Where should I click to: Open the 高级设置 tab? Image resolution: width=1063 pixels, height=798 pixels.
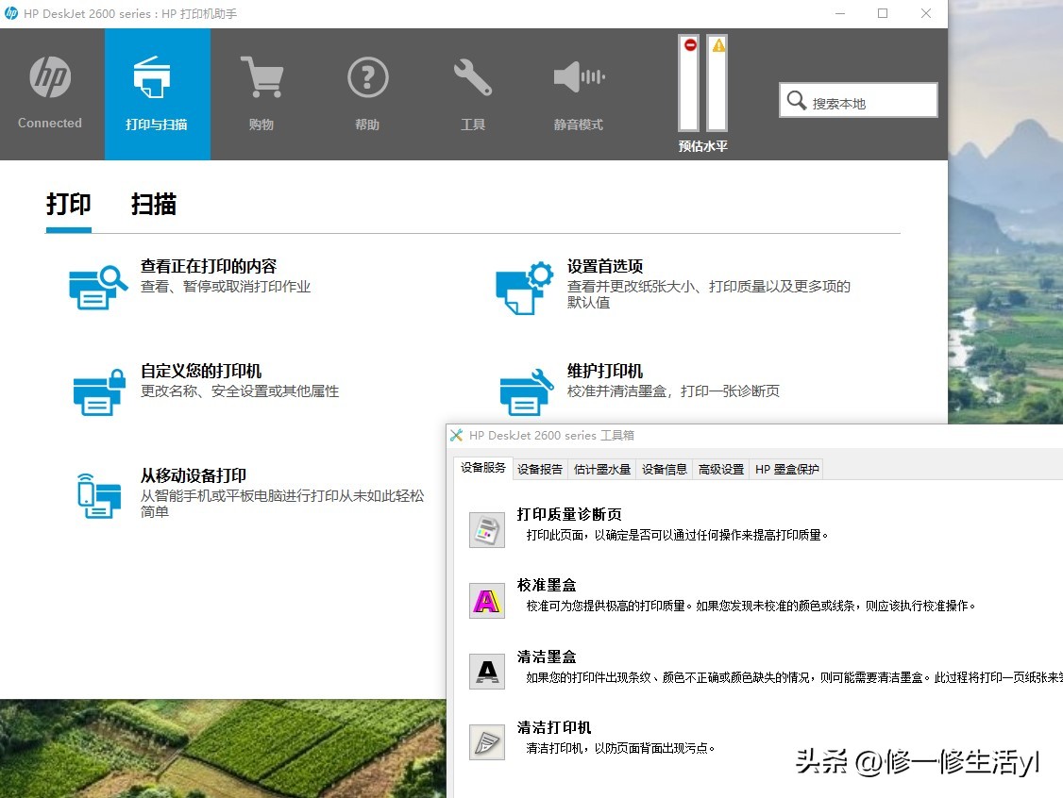720,468
